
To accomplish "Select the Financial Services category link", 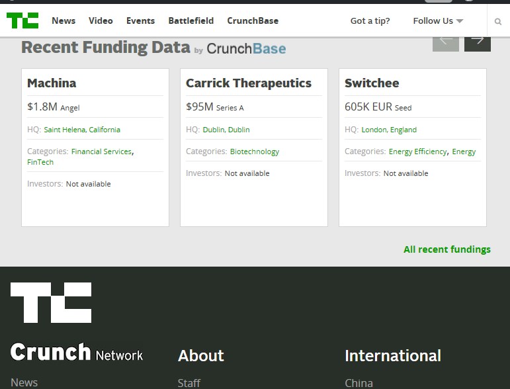I will coord(101,151).
